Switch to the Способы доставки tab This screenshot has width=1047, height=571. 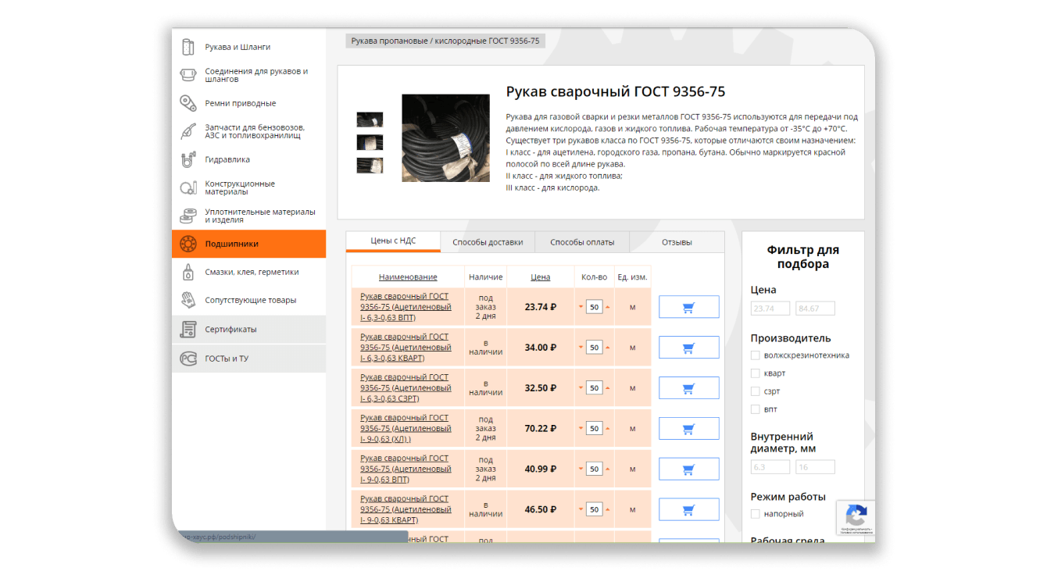click(x=488, y=242)
